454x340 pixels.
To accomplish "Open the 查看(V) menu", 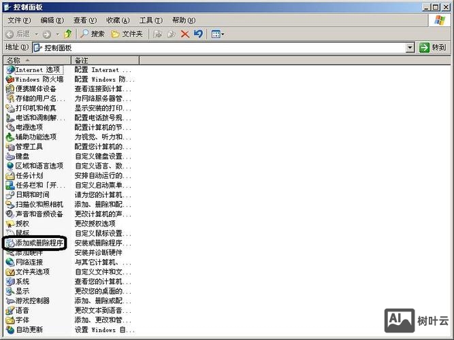I will coord(85,20).
